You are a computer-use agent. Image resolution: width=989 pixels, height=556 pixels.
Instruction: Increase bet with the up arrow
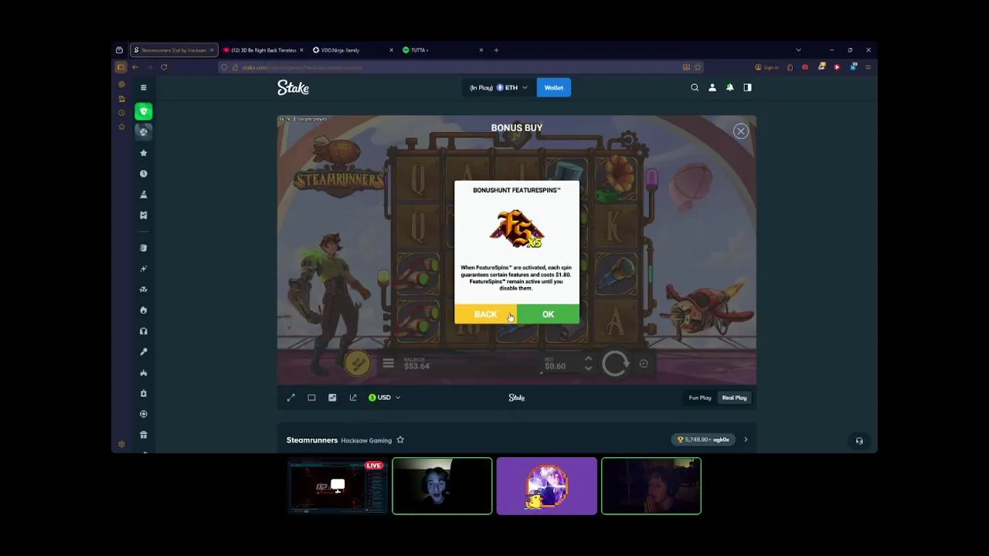click(588, 358)
